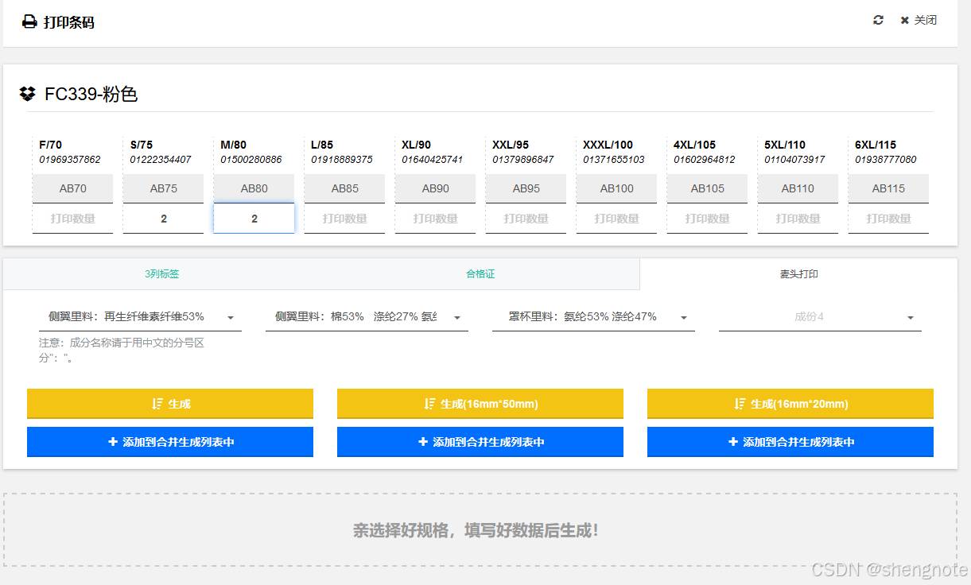Open the 合格证 tab

[480, 274]
